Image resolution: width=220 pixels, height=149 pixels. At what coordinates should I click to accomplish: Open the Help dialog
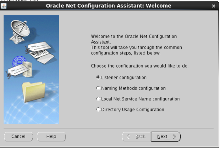51,136
